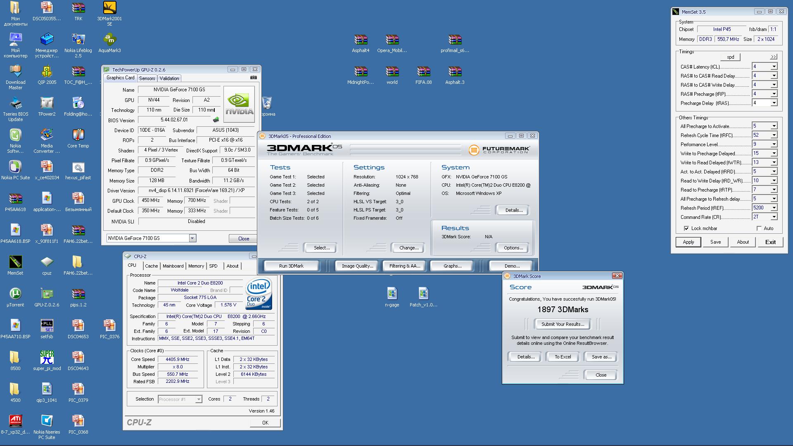Open the 3DMark2001 SE desktop icon
This screenshot has width=793, height=446.
click(x=109, y=14)
